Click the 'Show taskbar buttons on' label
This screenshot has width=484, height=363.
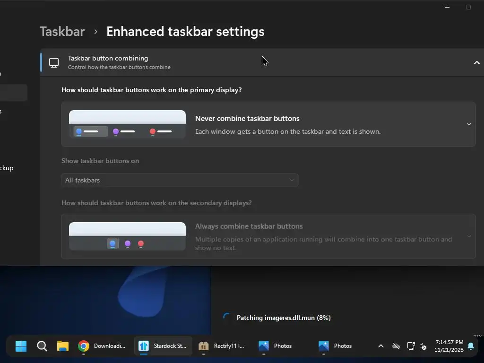pos(100,161)
